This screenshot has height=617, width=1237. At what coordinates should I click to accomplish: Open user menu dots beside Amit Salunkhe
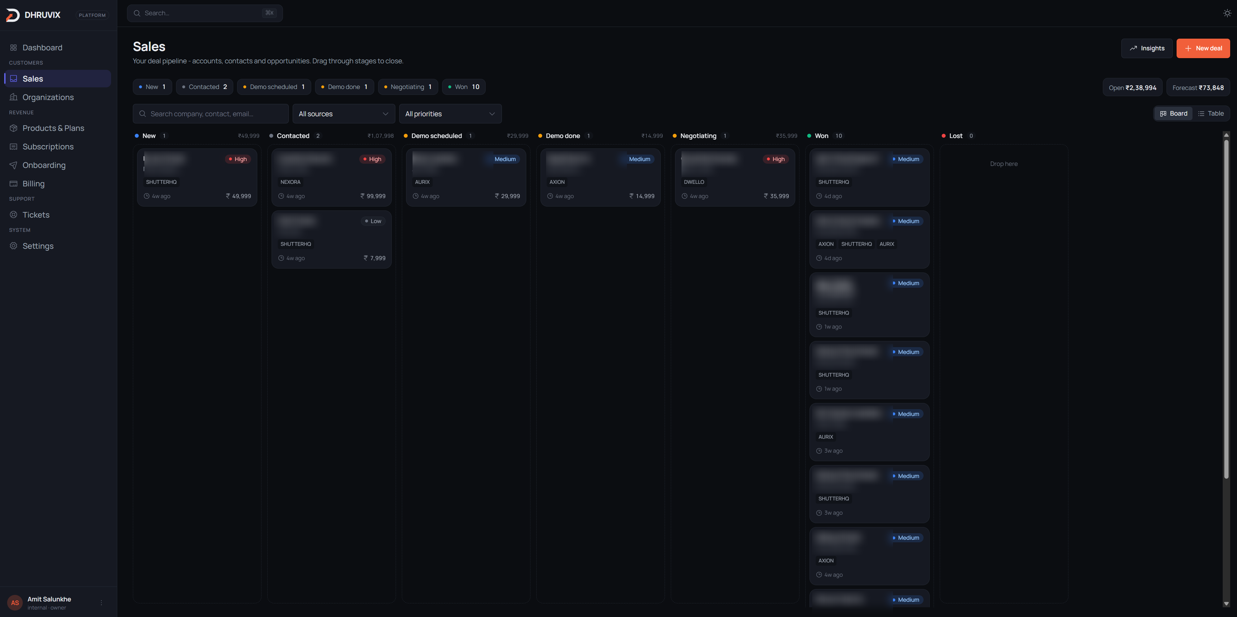pyautogui.click(x=101, y=603)
